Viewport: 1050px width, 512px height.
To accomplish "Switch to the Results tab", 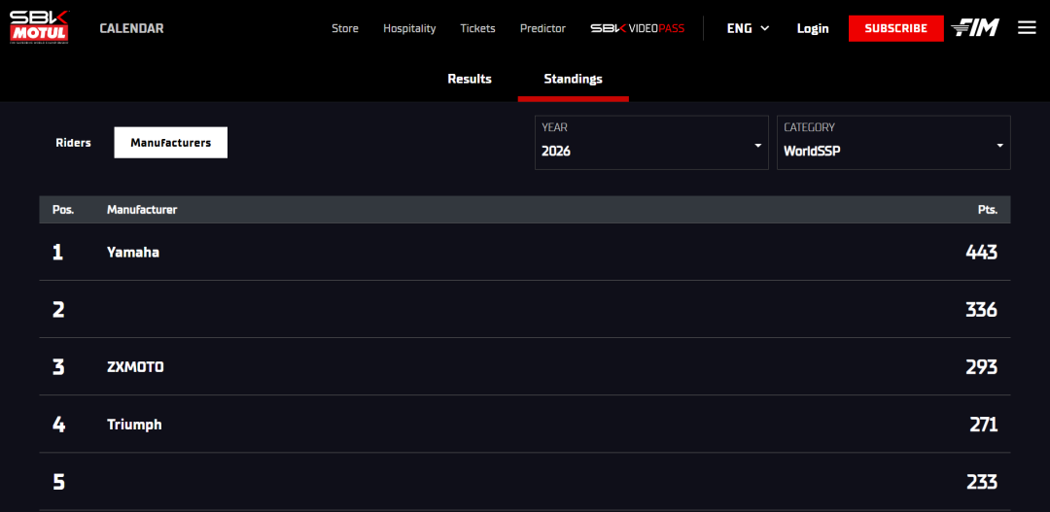I will (x=470, y=79).
